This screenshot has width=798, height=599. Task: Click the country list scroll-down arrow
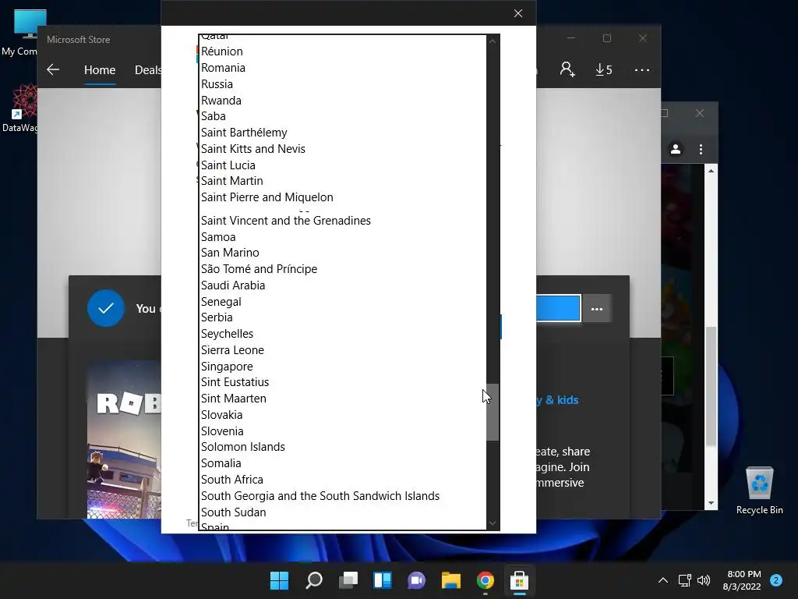[493, 523]
